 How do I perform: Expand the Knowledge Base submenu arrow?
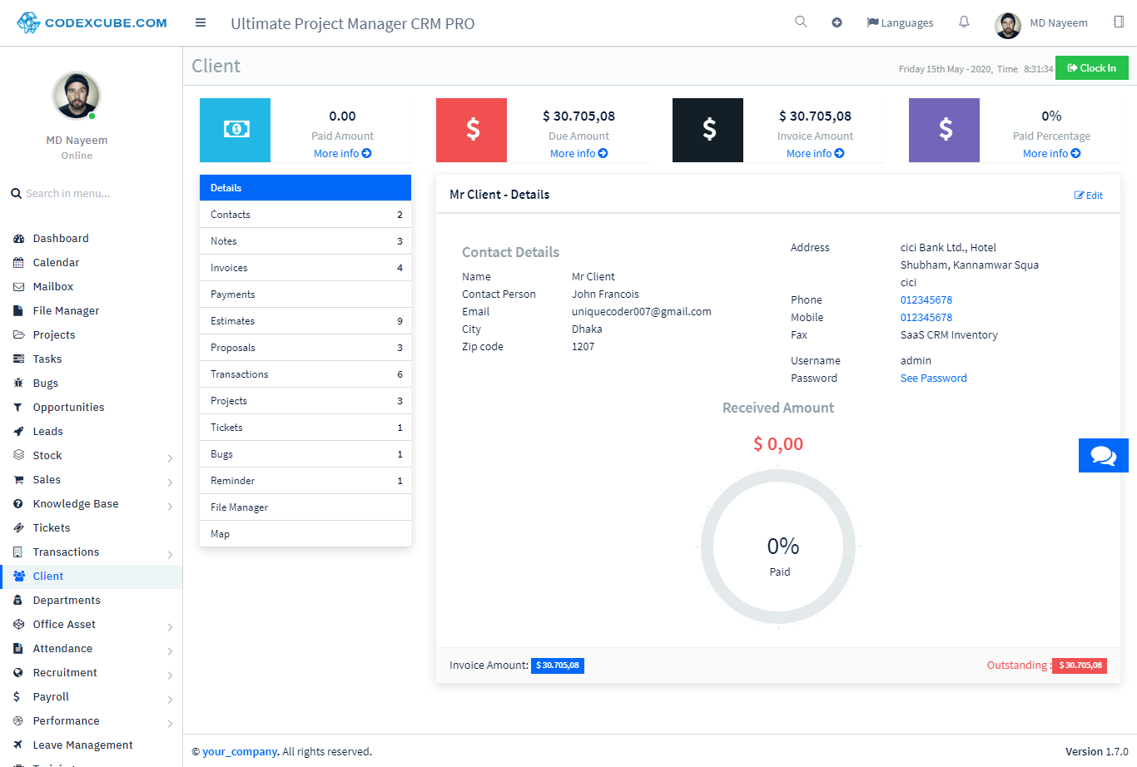(170, 507)
